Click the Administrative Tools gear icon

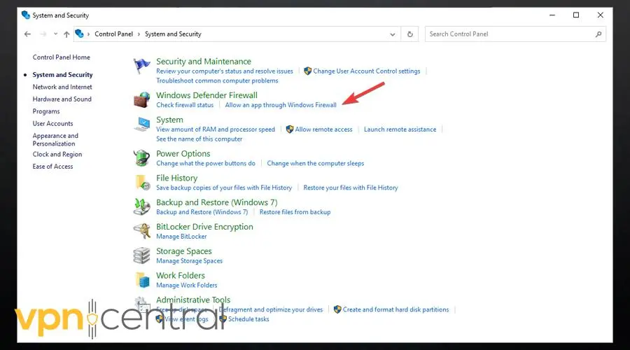[141, 304]
